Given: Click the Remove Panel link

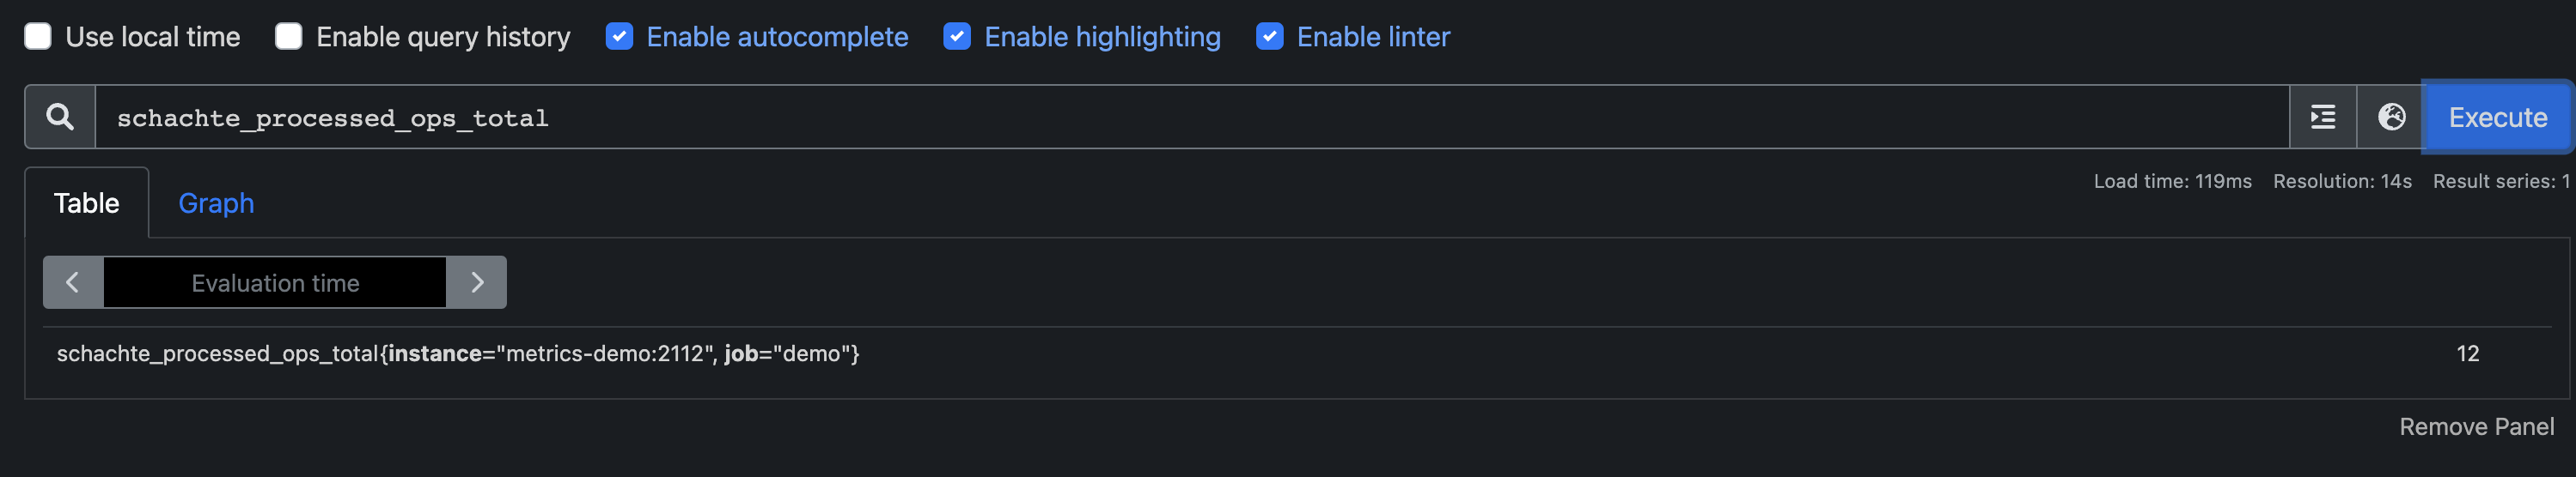Looking at the screenshot, I should tap(2475, 427).
